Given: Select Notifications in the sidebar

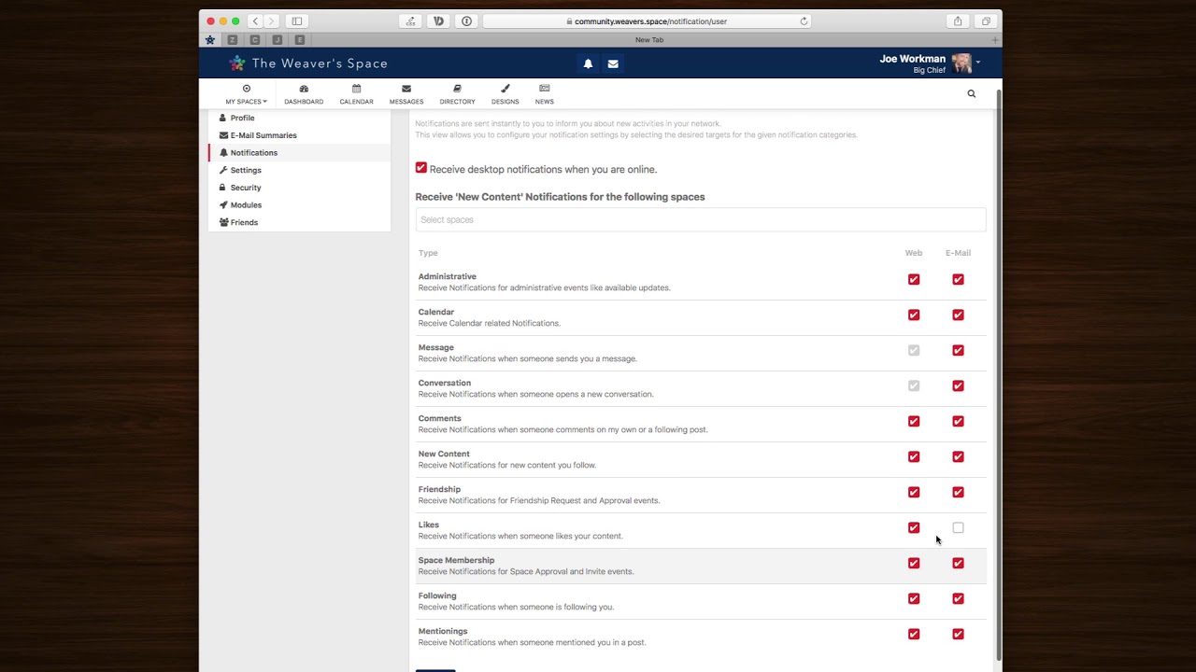Looking at the screenshot, I should coord(299,153).
